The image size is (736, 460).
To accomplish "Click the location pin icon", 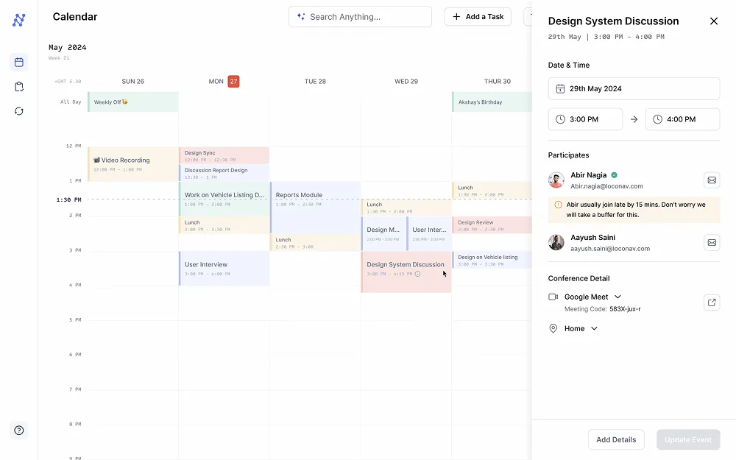I will click(x=553, y=328).
